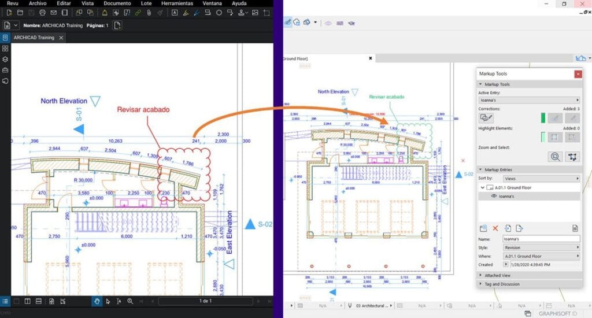Click the add page icon next to Páginas
Image resolution: width=592 pixels, height=318 pixels.
[x=117, y=25]
